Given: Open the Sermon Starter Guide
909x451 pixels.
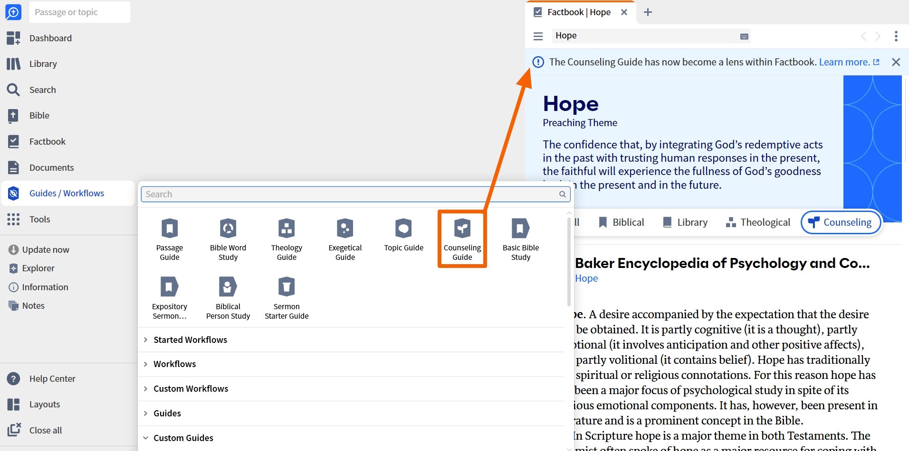Looking at the screenshot, I should tap(287, 298).
